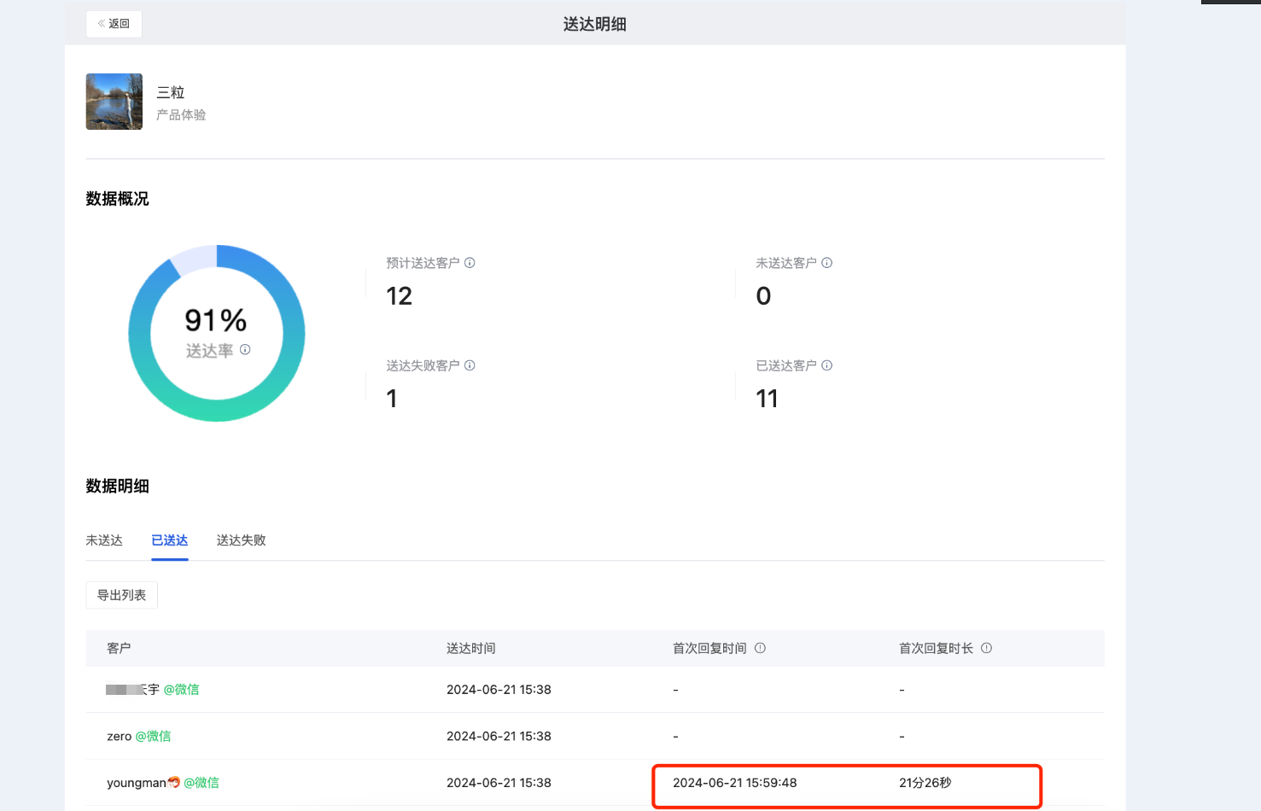Click the 数据概况 section heading
This screenshot has height=811, width=1261.
[x=118, y=199]
